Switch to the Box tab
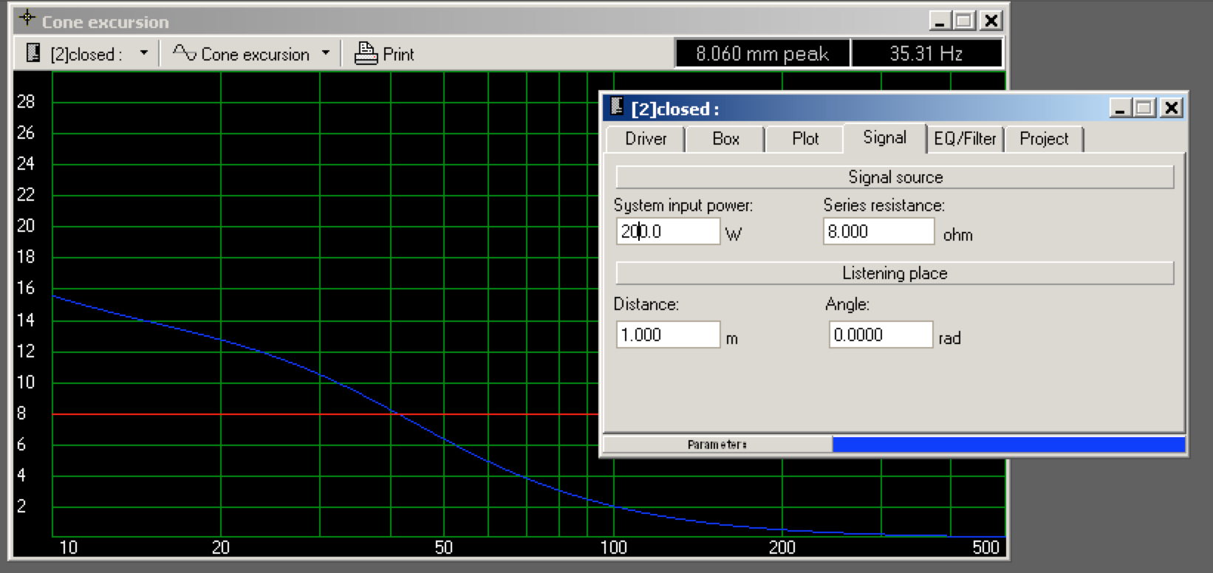The width and height of the screenshot is (1213, 573). coord(725,139)
